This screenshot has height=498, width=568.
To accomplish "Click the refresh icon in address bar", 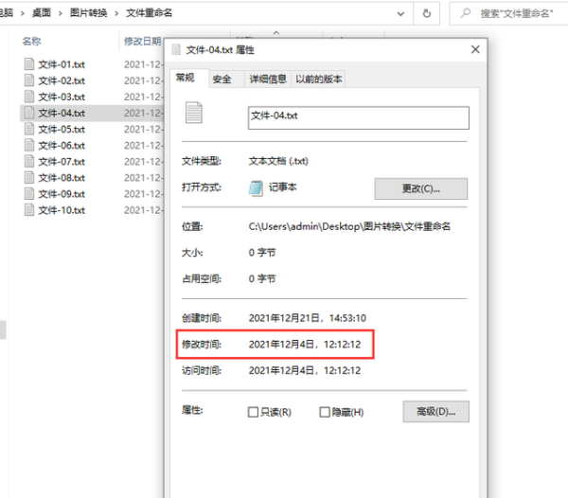I will [x=427, y=14].
